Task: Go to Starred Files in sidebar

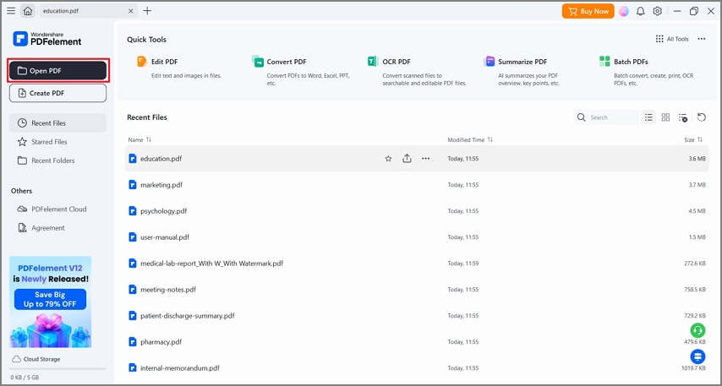Action: [x=49, y=142]
